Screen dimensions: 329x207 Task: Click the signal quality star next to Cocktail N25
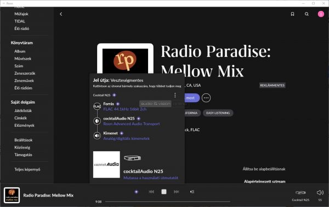114,95
